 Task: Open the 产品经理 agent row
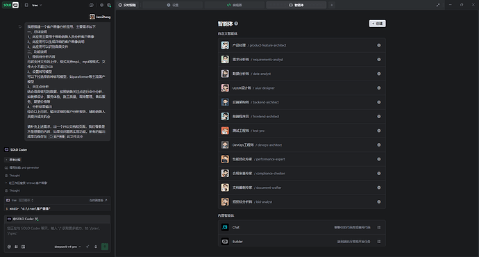tap(302, 45)
